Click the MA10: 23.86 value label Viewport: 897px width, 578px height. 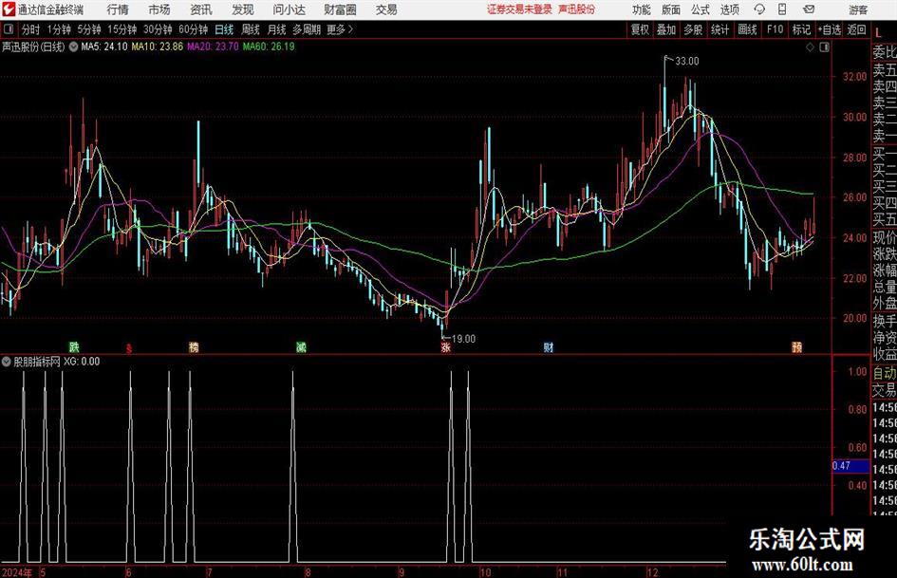pyautogui.click(x=158, y=47)
